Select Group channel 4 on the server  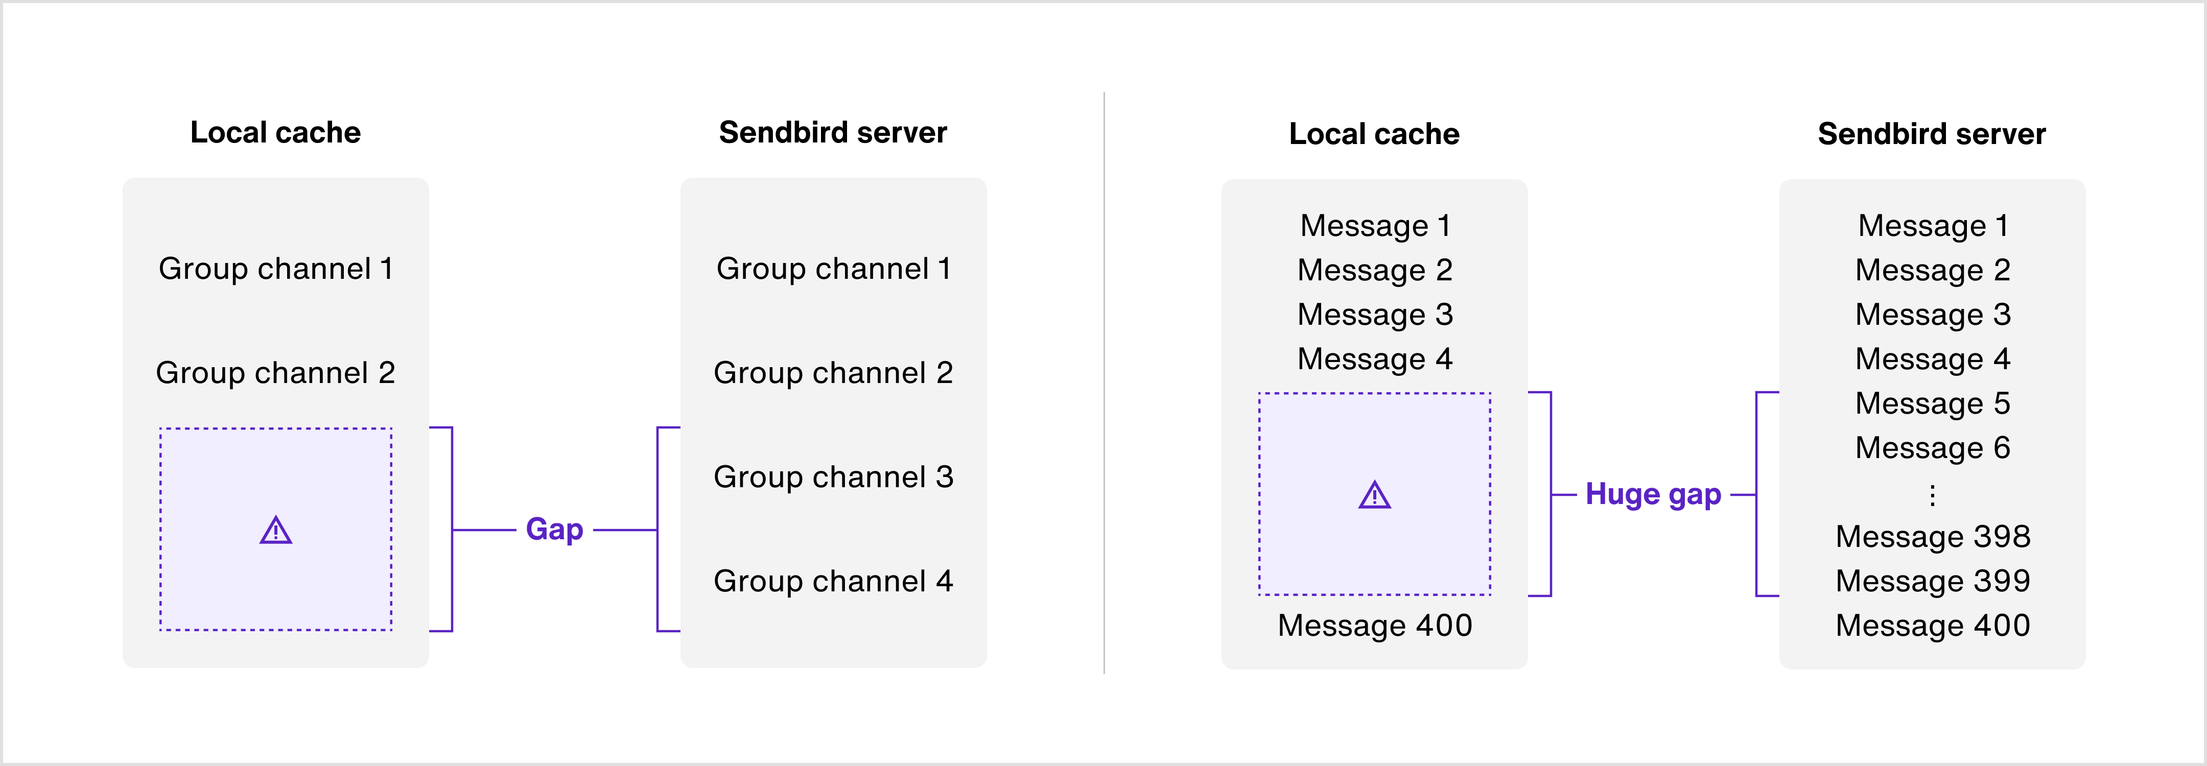[833, 581]
